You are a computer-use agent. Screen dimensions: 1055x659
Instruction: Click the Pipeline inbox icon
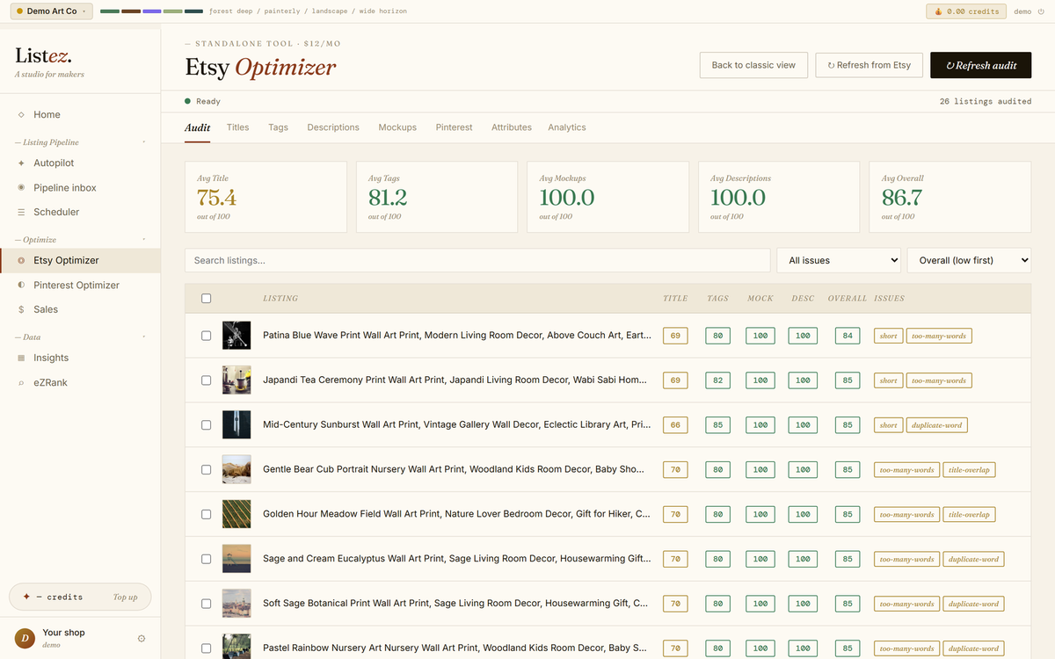pos(21,188)
